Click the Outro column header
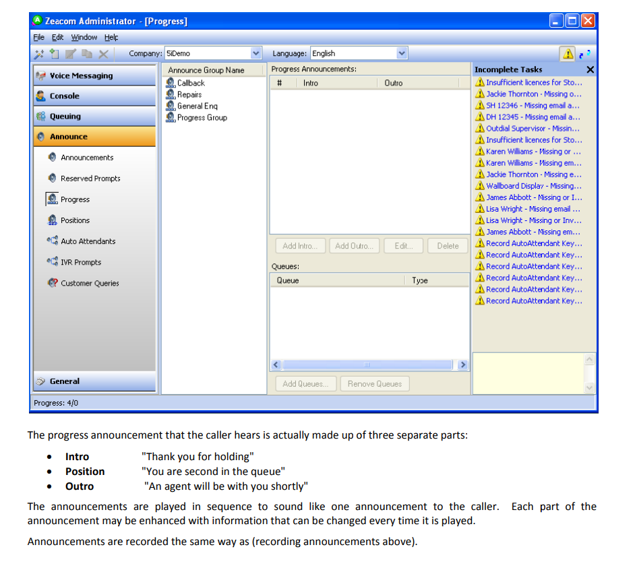635x572 pixels. pos(418,83)
